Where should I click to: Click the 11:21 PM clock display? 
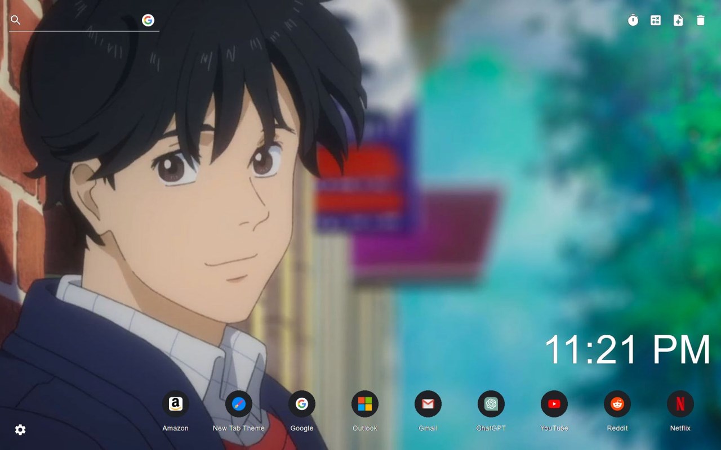click(x=627, y=350)
